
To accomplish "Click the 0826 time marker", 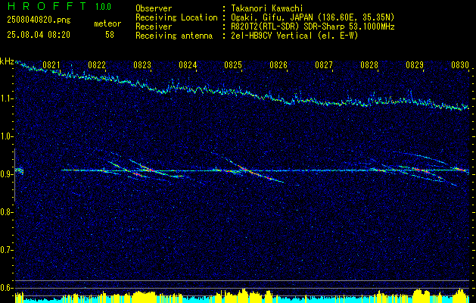I will point(278,64).
